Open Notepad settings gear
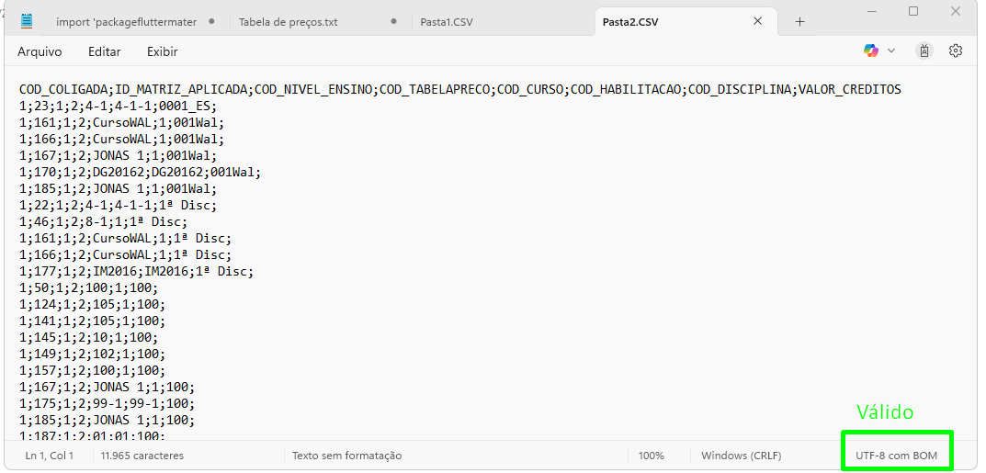 click(x=956, y=51)
